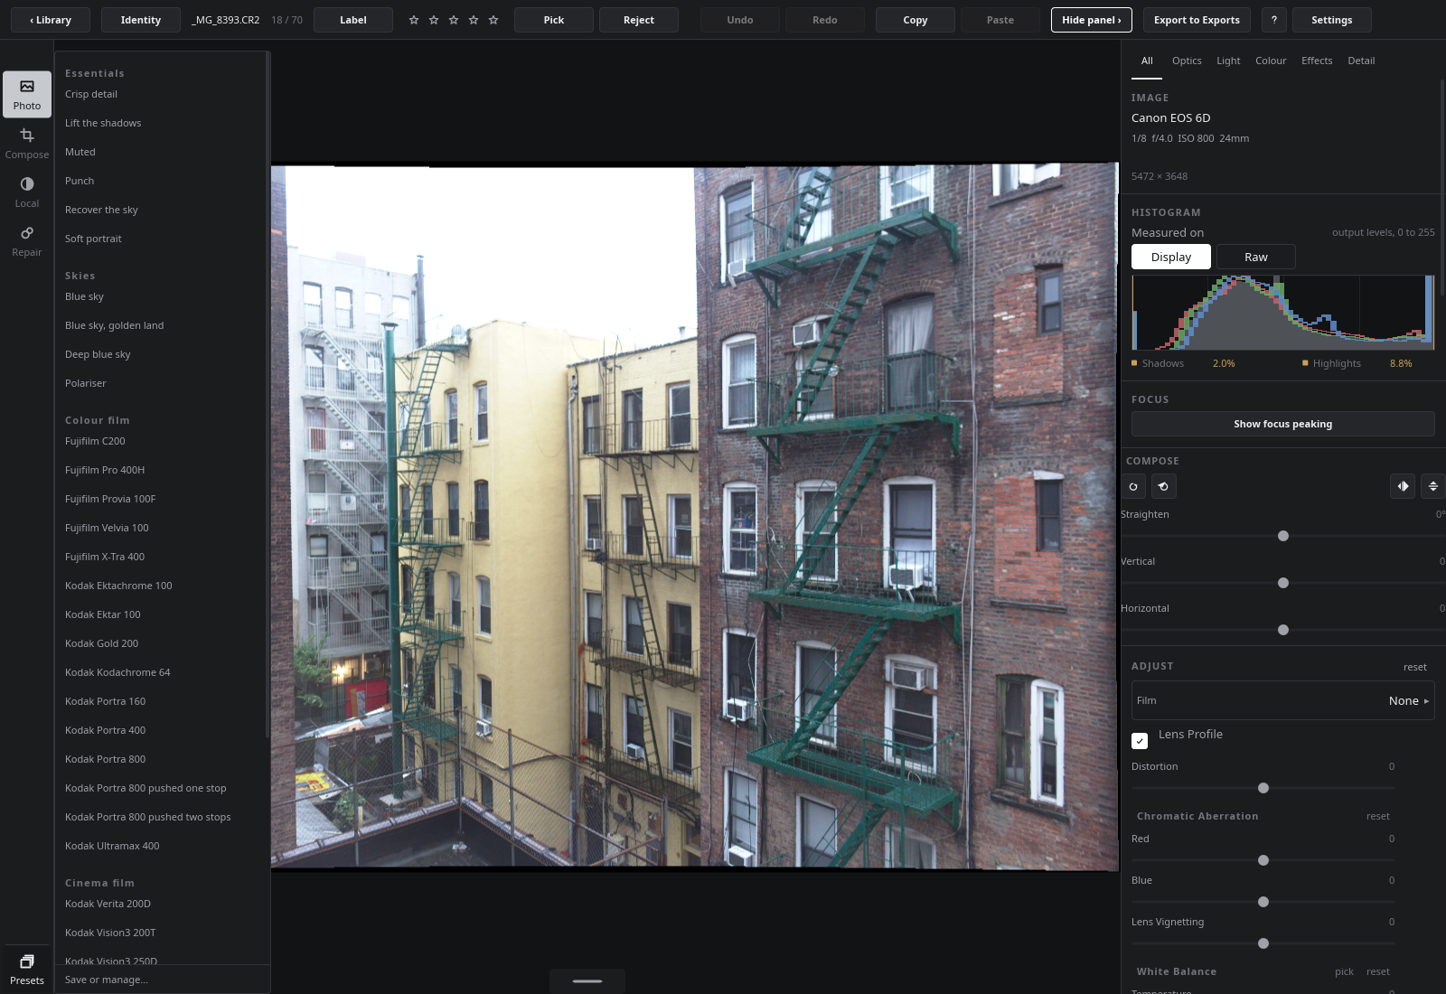Switch to the Light tab

pyautogui.click(x=1228, y=61)
